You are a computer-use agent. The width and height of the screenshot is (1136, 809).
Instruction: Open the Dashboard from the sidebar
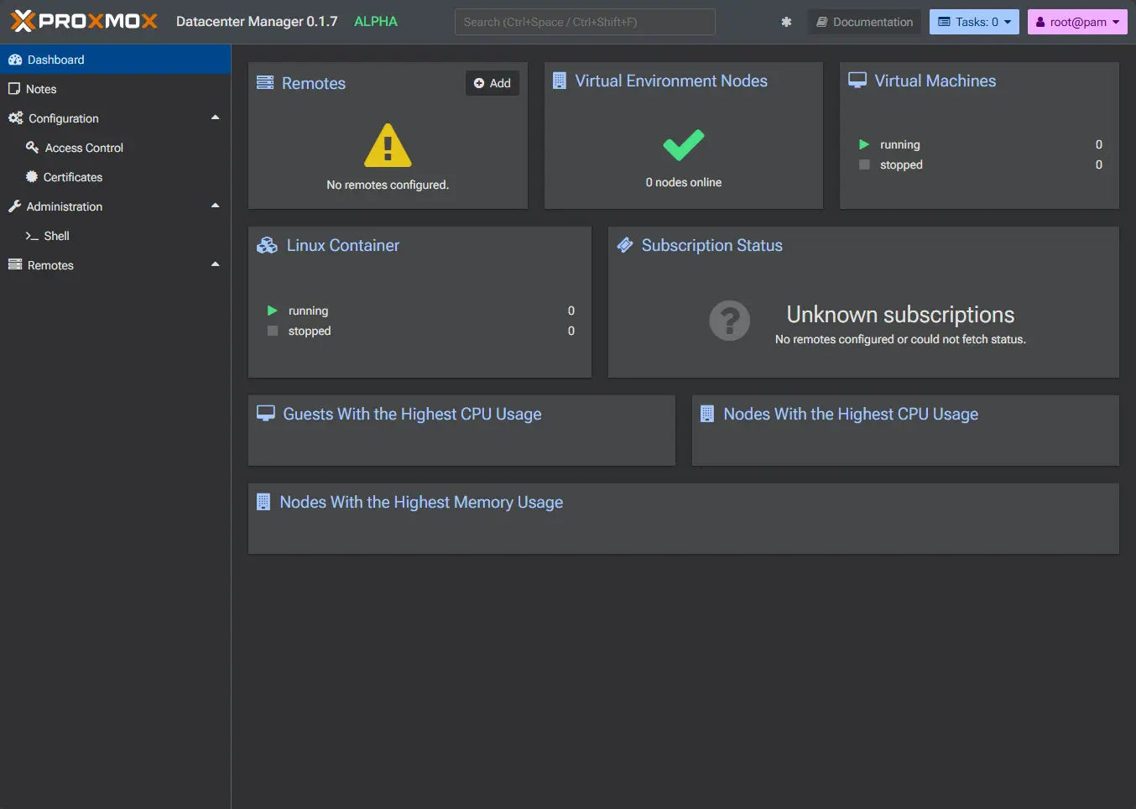[56, 60]
